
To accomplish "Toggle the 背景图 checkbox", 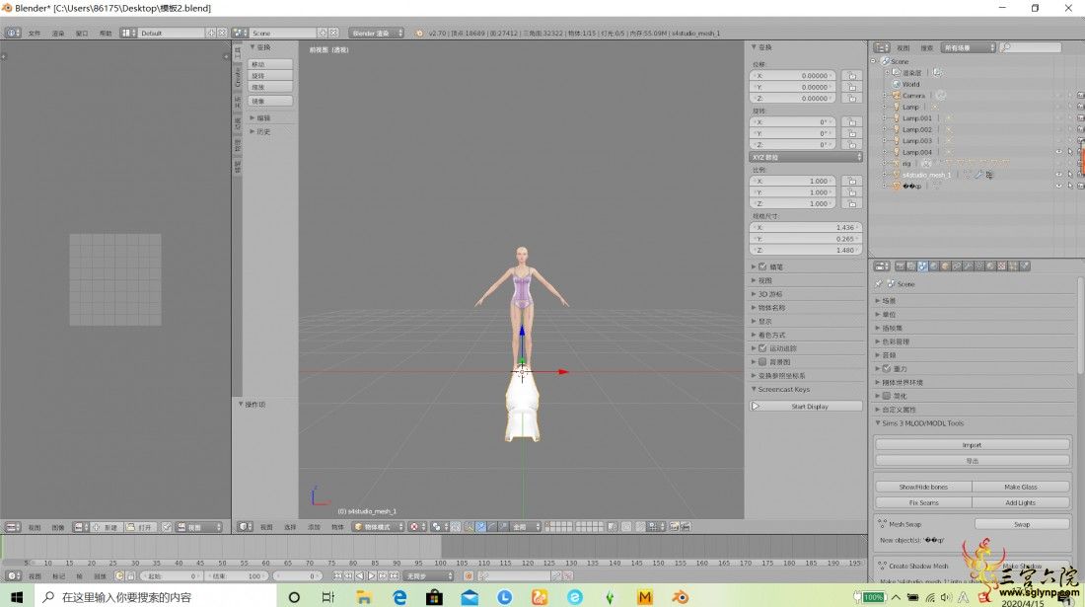I will (x=762, y=362).
